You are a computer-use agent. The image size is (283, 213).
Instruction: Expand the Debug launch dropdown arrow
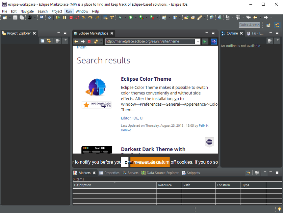125,17
